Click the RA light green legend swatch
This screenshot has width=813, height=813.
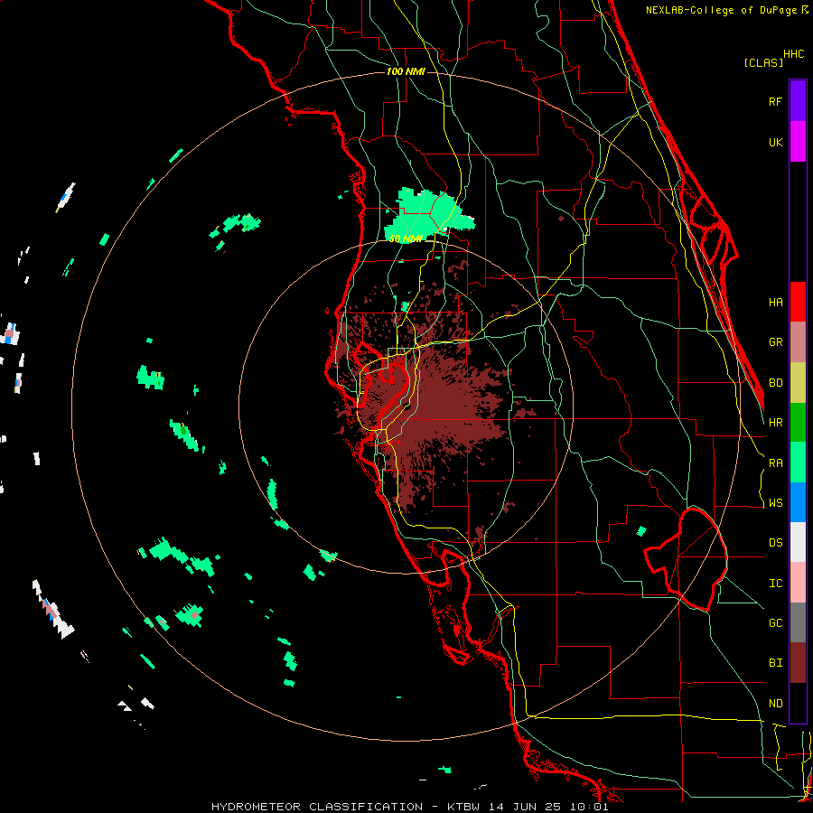(x=798, y=463)
